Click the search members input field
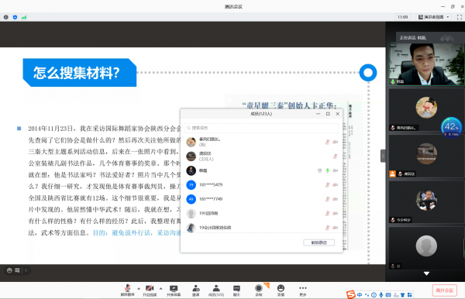Viewport: 465px width, 299px height. pos(261,128)
